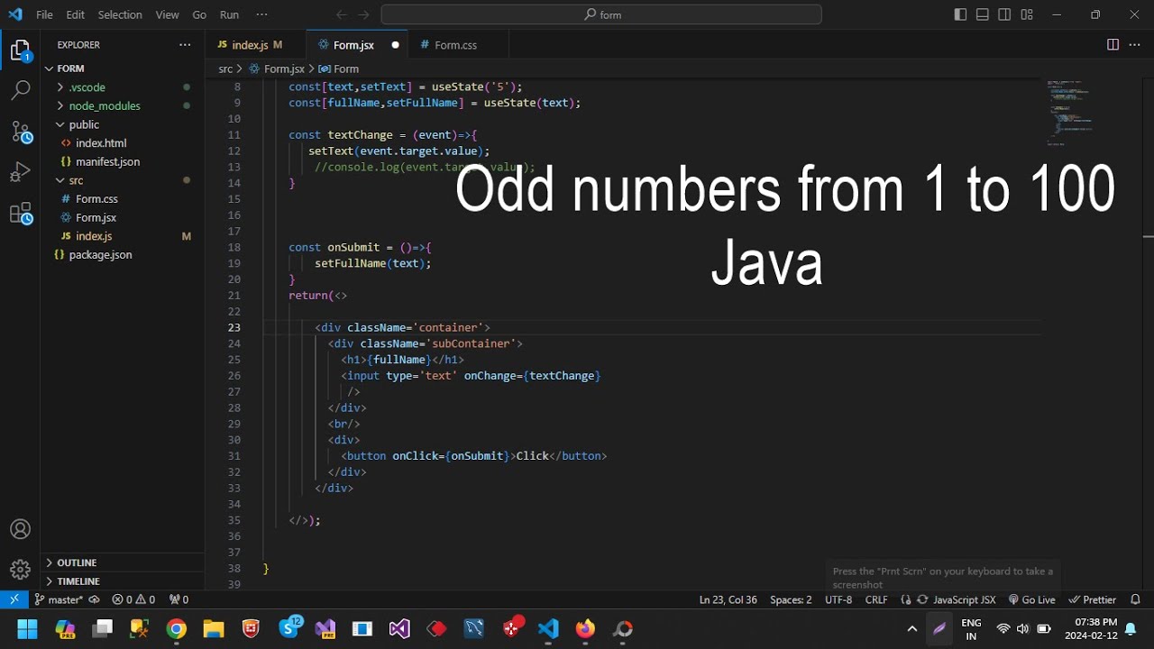1154x649 pixels.
Task: Open the notifications bell in status bar
Action: tap(1136, 599)
